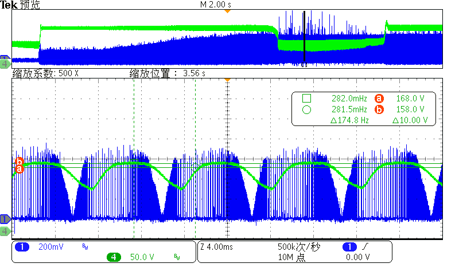Click the orange trigger marker above the zoom view

click(227, 80)
